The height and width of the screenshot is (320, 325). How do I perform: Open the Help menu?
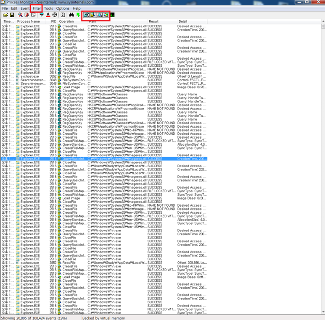(x=77, y=8)
